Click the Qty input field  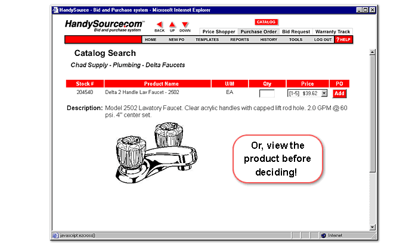[267, 93]
